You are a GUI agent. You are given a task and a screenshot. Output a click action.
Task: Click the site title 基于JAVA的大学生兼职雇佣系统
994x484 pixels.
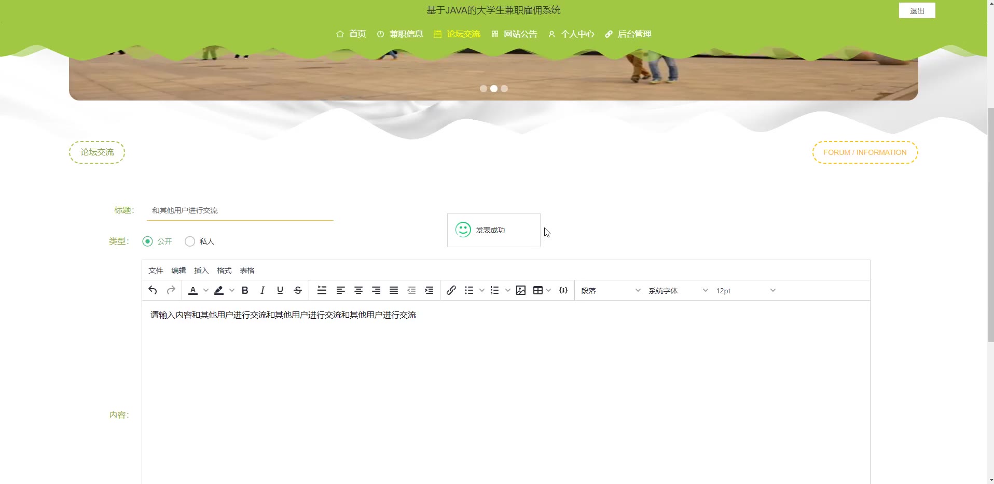493,10
